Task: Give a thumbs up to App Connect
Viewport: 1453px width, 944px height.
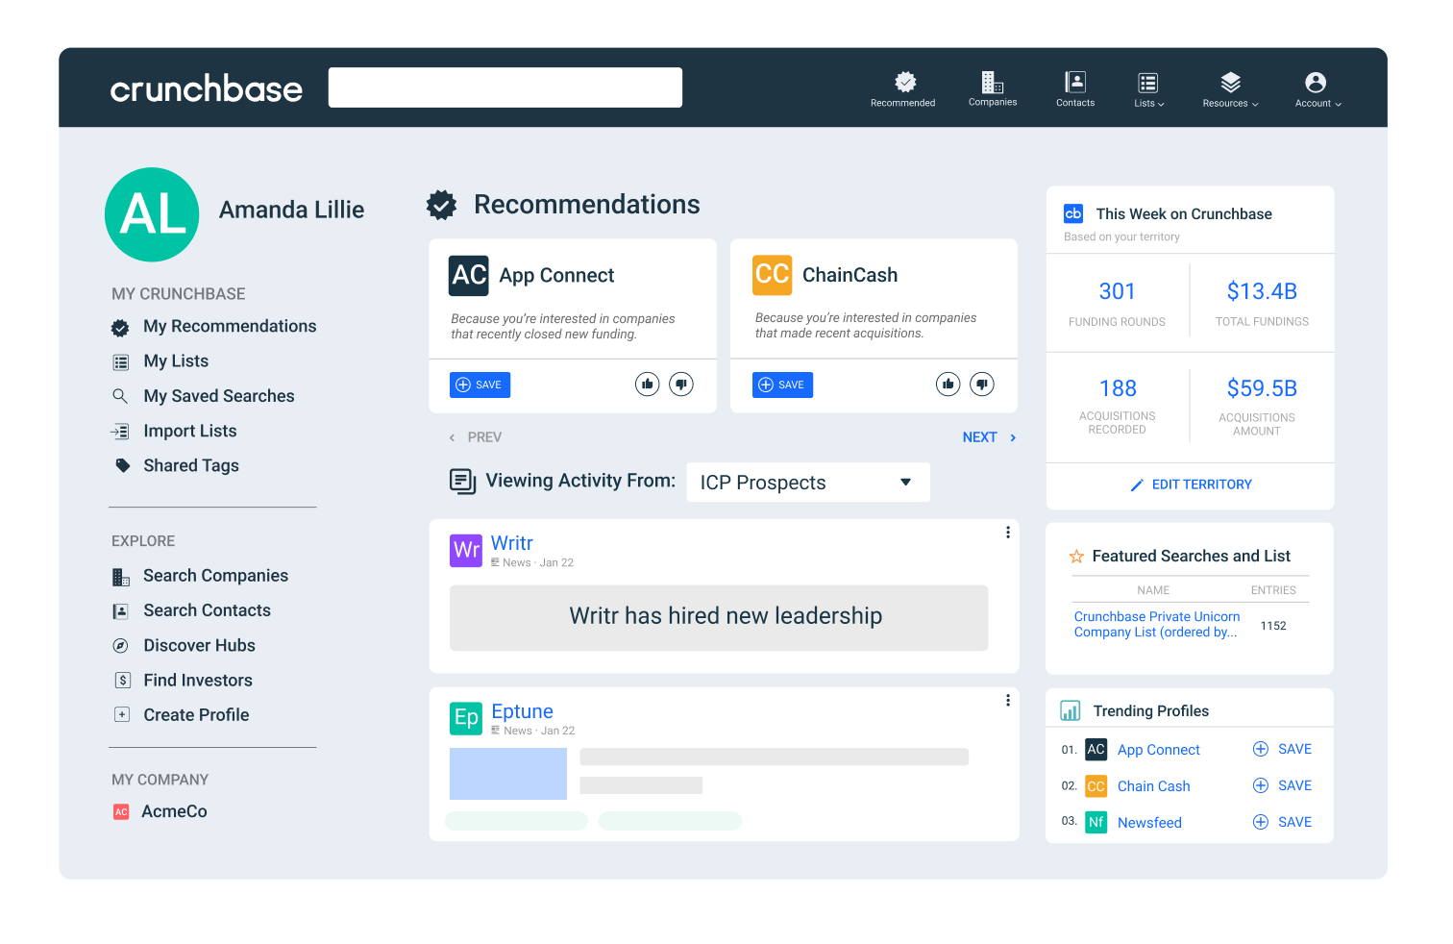Action: click(x=647, y=384)
